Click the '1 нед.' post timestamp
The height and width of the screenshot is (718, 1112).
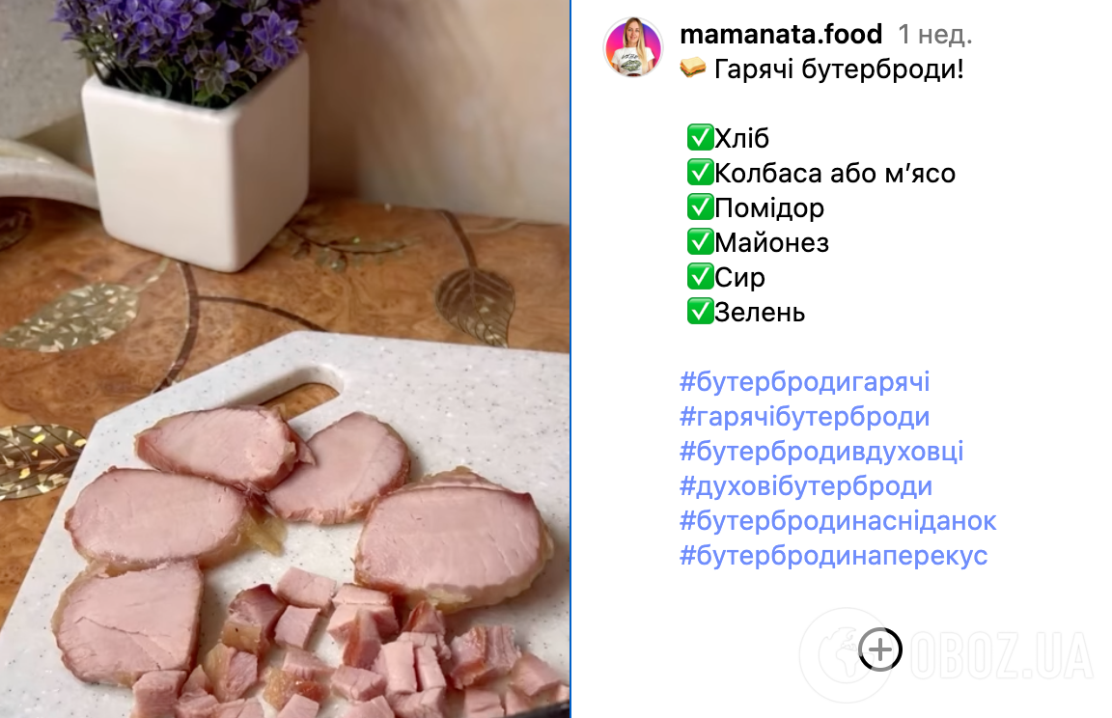(934, 34)
